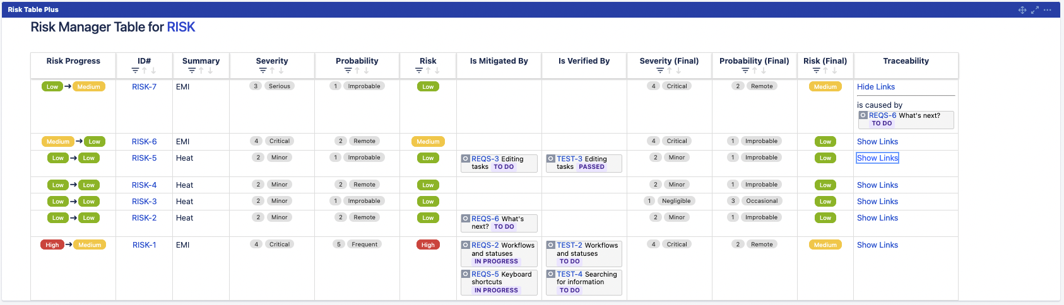The width and height of the screenshot is (1064, 305).
Task: Open REQS-3 Editing tasks mitigation link
Action: [x=485, y=159]
